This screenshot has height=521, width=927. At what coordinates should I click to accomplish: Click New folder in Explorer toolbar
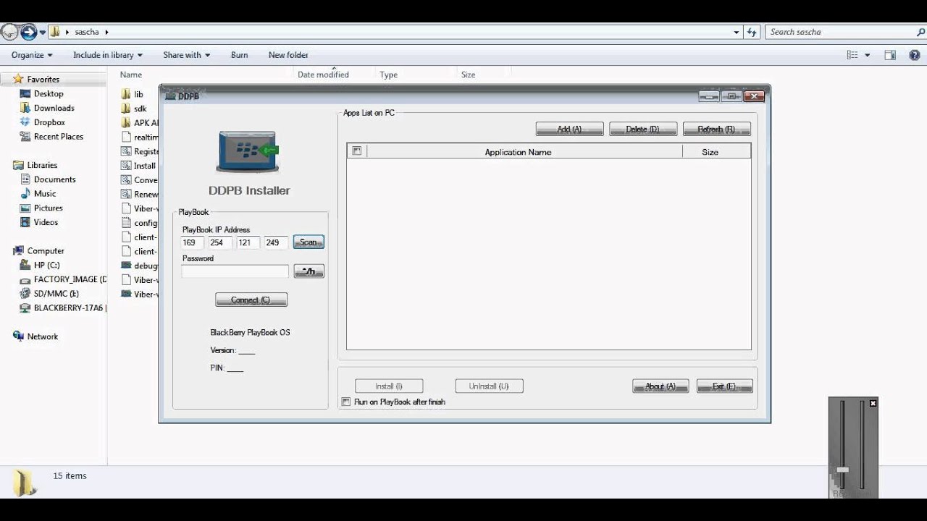[x=288, y=55]
